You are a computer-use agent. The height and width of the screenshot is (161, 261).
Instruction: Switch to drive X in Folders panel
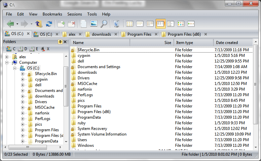point(45,49)
